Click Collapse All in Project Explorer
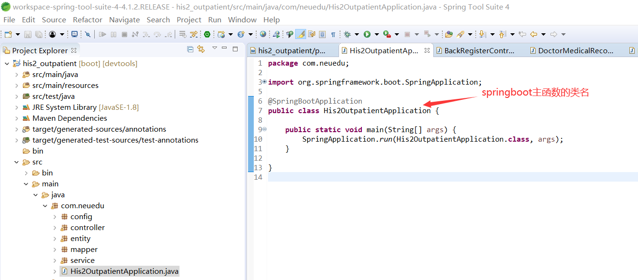Screen dimensions: 638x280 [190, 49]
